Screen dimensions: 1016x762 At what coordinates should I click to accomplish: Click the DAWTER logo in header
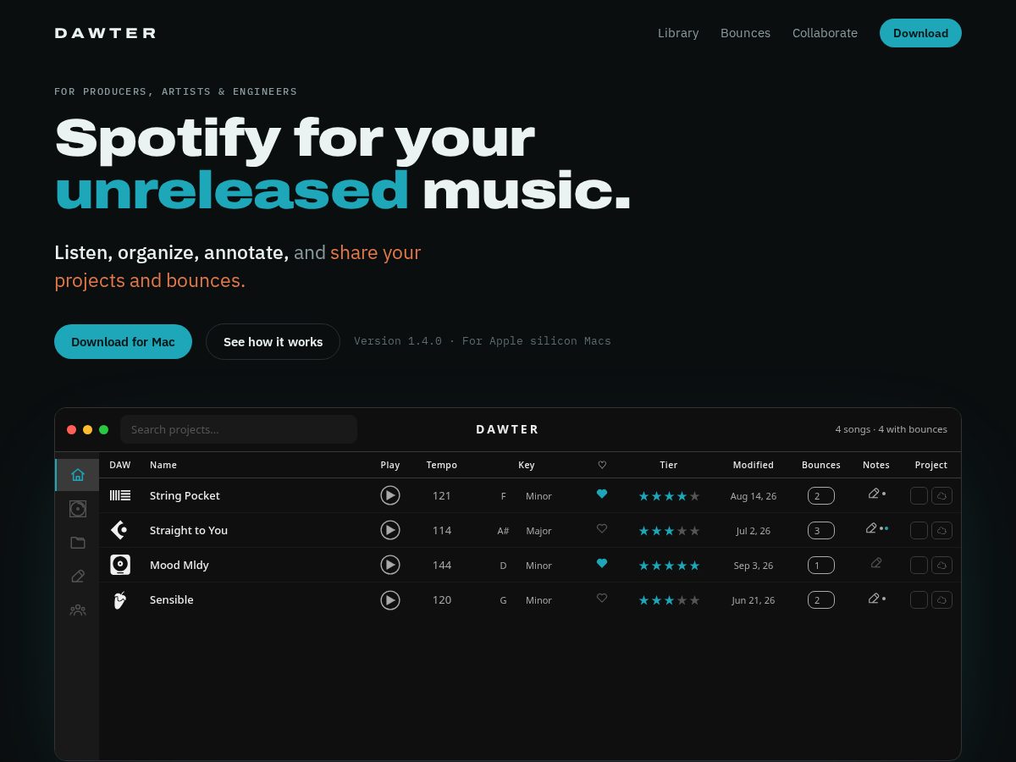[105, 33]
